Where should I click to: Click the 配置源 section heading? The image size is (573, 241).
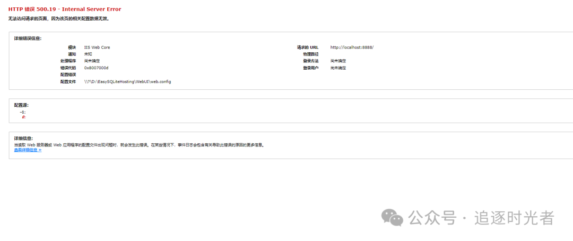coord(21,105)
